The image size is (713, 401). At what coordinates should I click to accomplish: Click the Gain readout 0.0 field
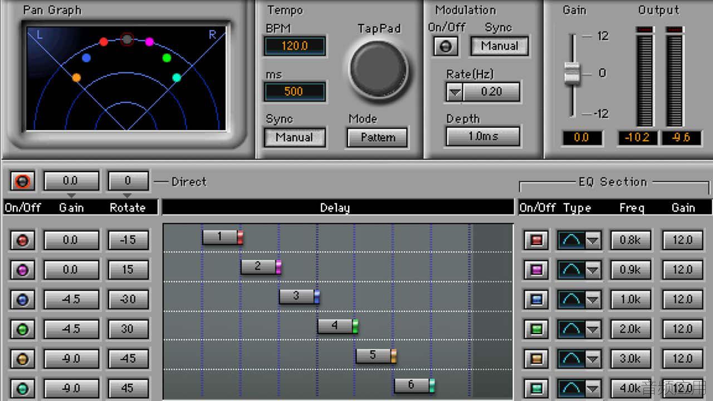(582, 138)
